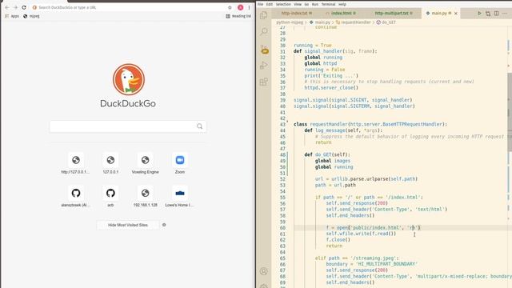Click main.py in the breadcrumb
Screen dimensions: 512x288
[x=322, y=22]
